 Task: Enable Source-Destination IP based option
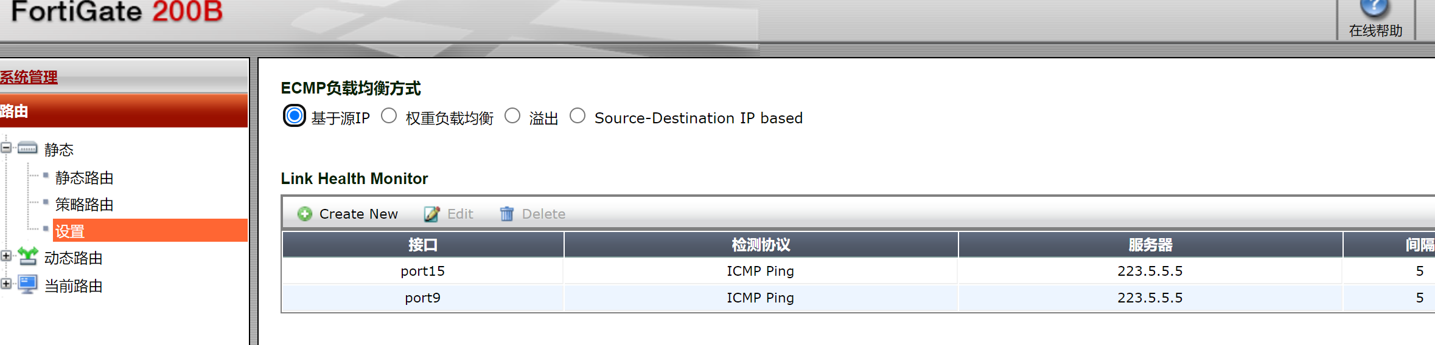[578, 116]
